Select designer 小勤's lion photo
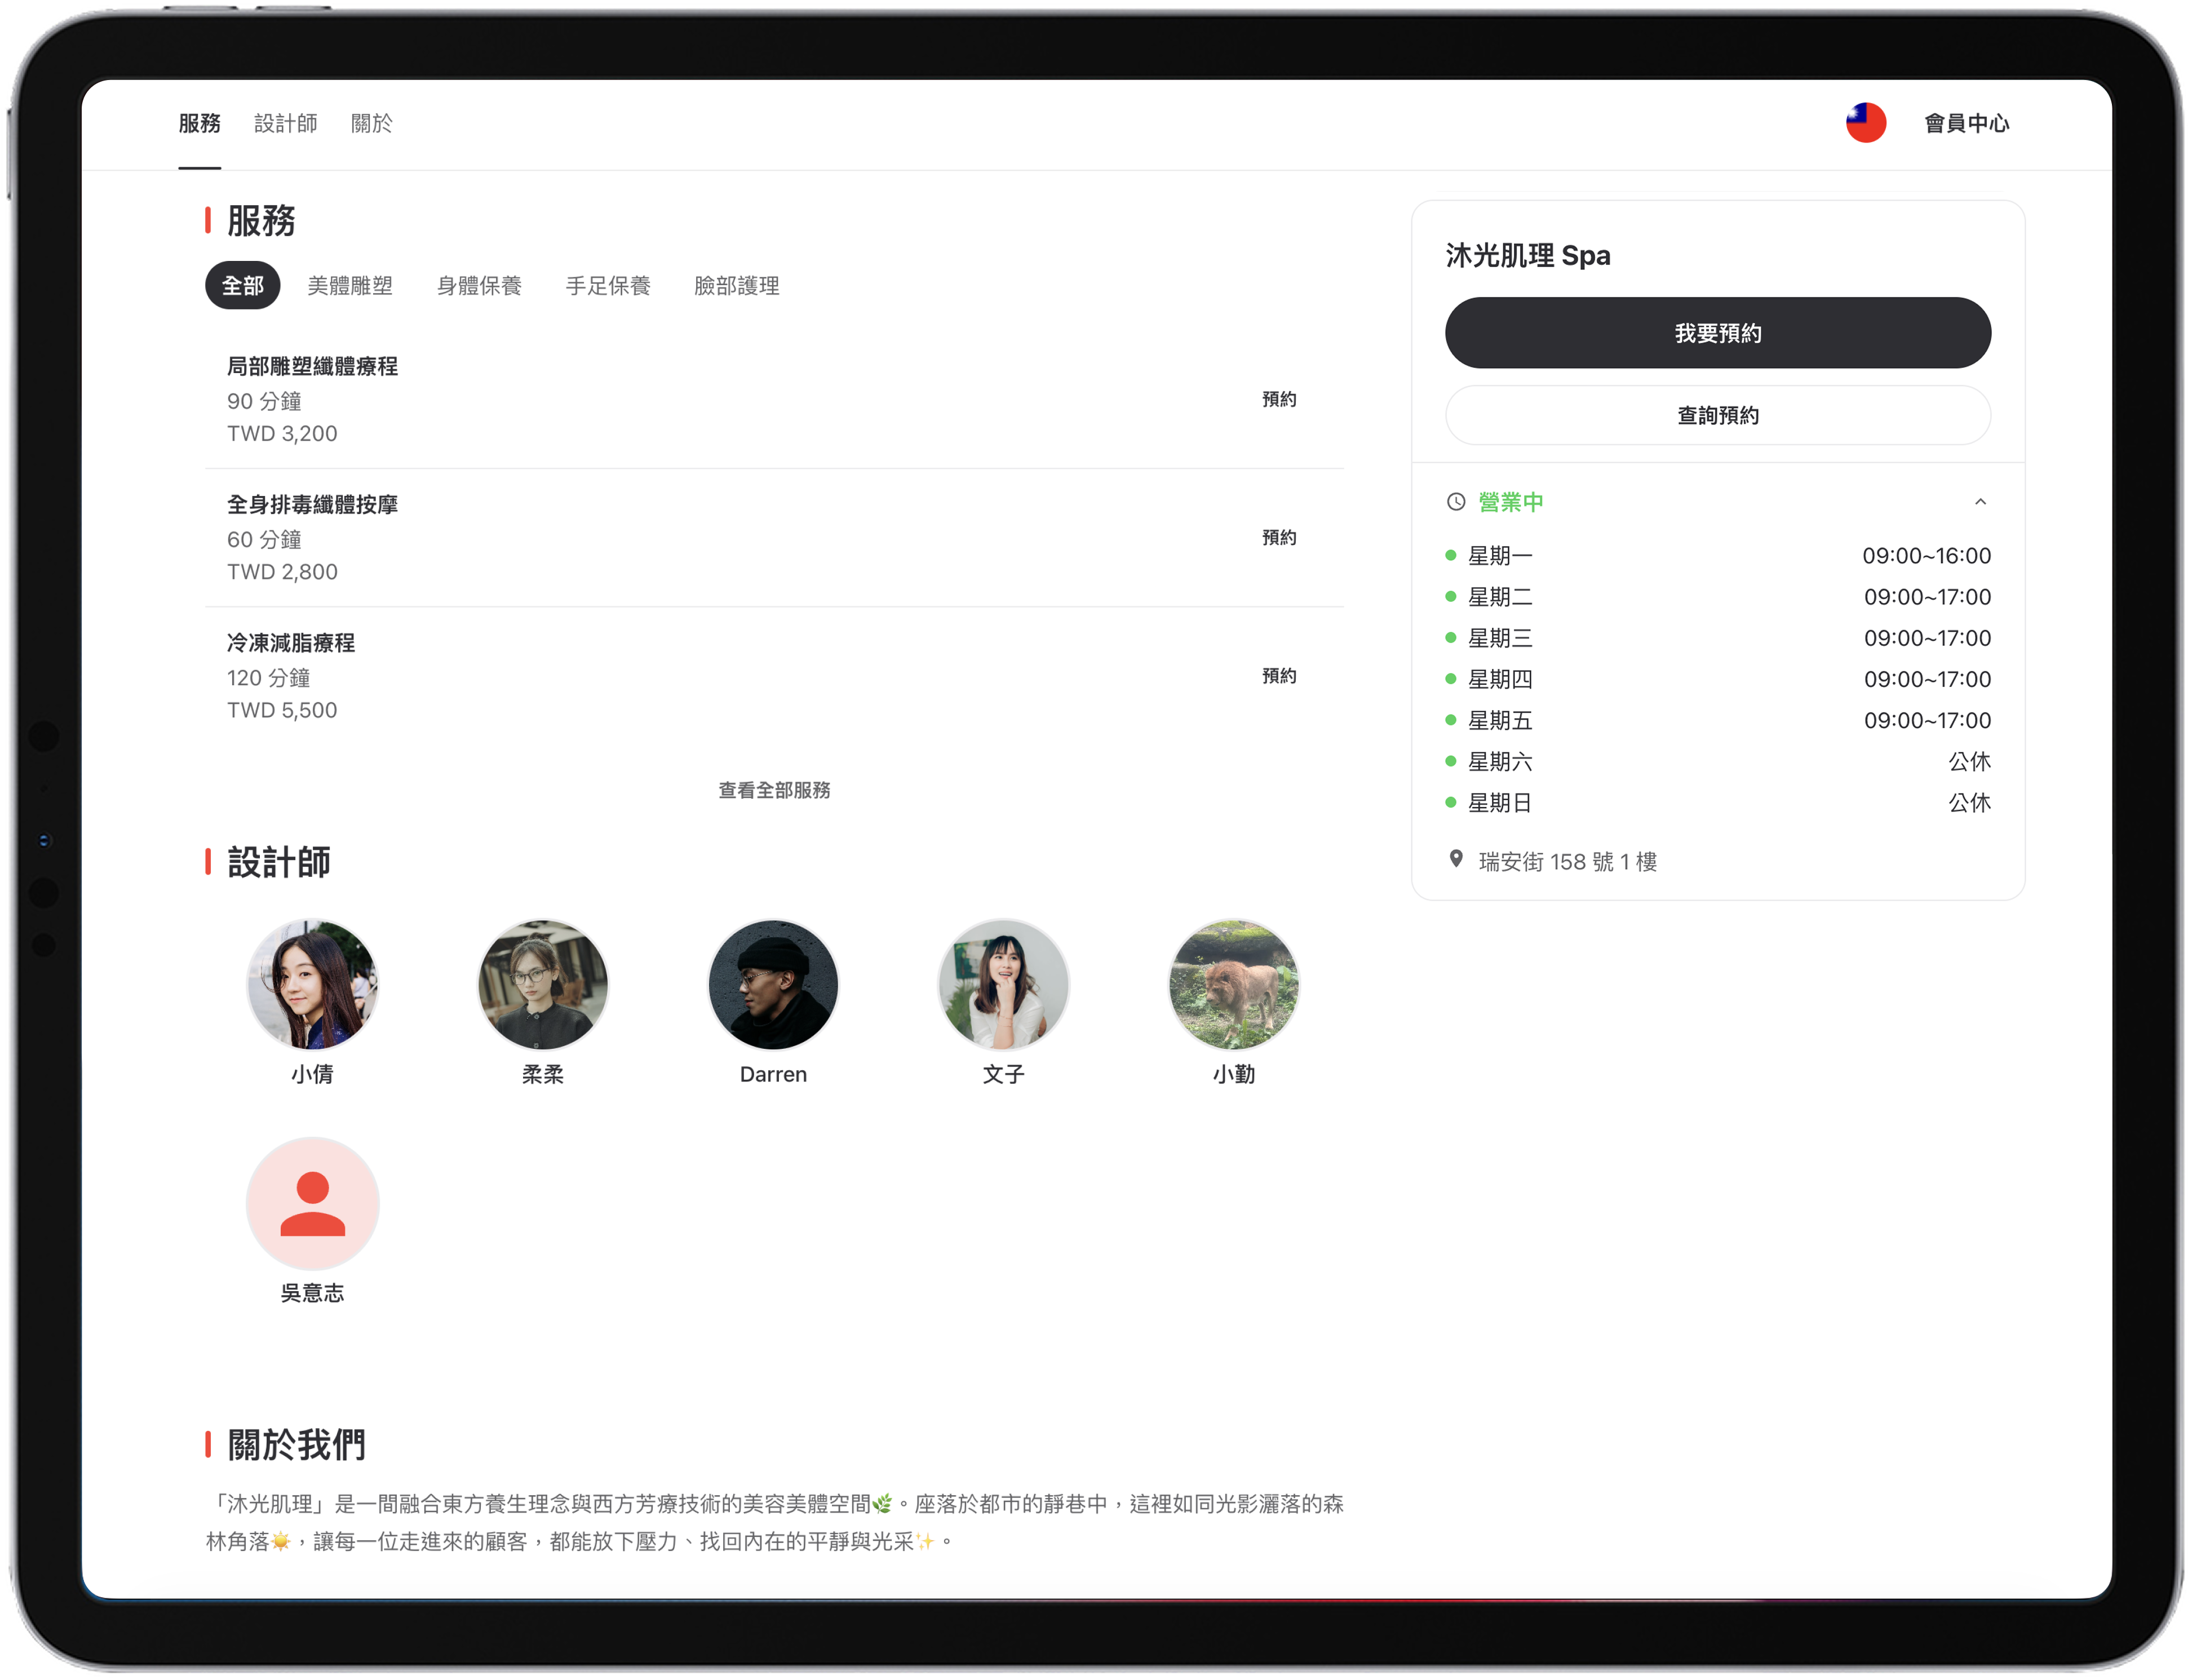The width and height of the screenshot is (2188, 1680). (x=1234, y=985)
